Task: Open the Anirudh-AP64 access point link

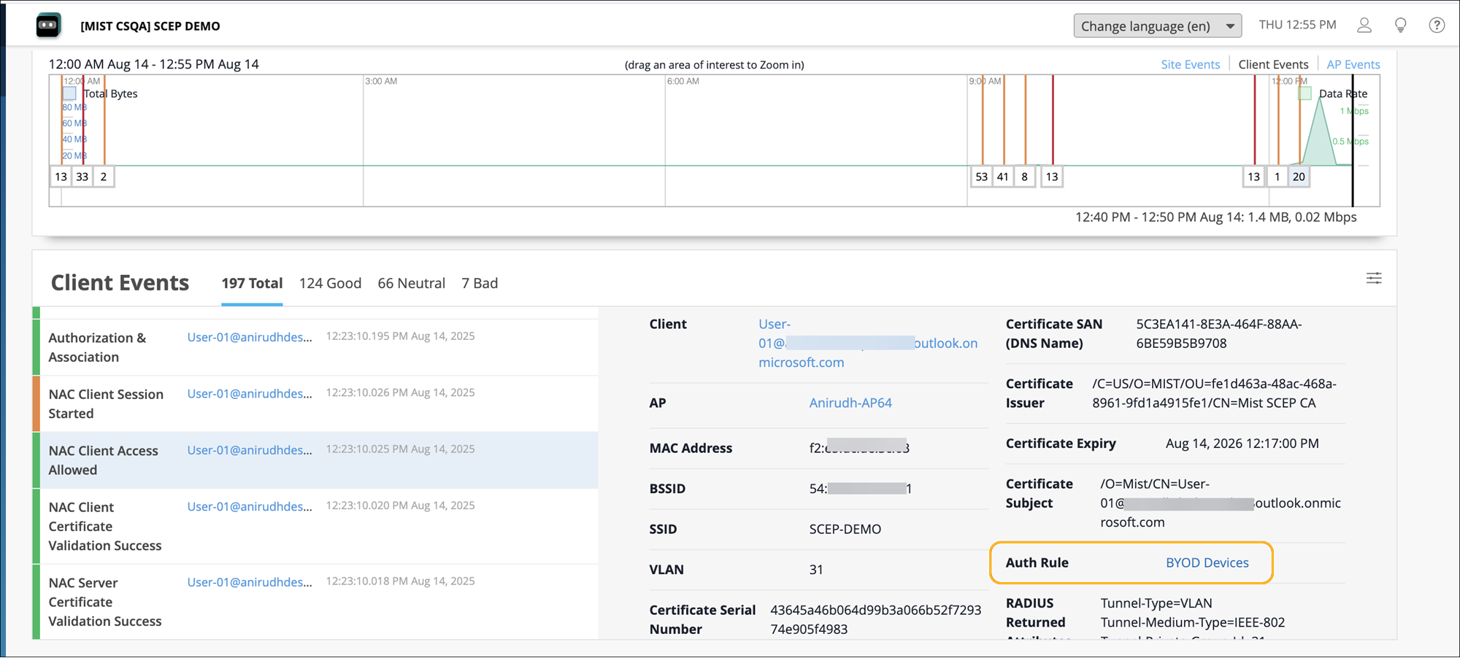Action: coord(850,403)
